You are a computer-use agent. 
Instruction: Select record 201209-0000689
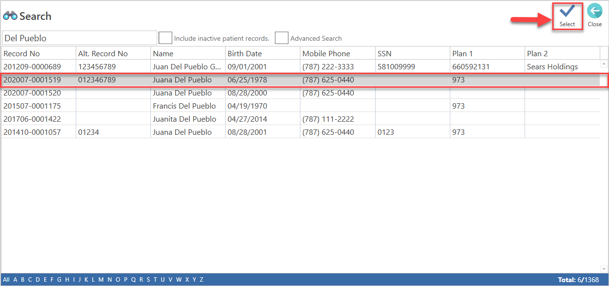pos(300,66)
